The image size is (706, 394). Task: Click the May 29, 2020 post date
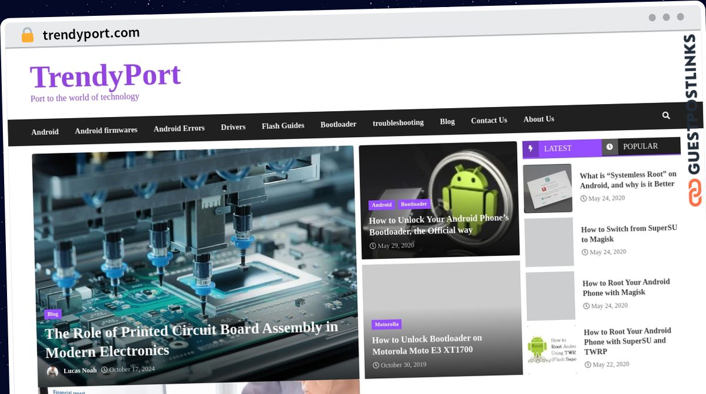click(x=396, y=246)
